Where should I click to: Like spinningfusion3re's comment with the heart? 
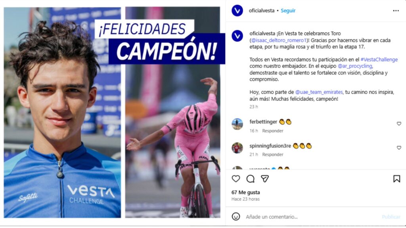(x=399, y=148)
